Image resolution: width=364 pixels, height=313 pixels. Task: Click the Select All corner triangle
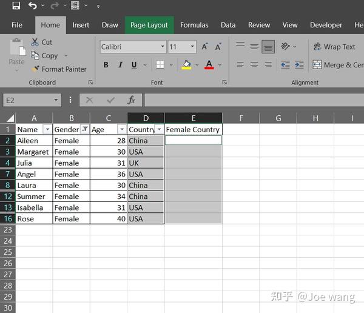[10, 118]
